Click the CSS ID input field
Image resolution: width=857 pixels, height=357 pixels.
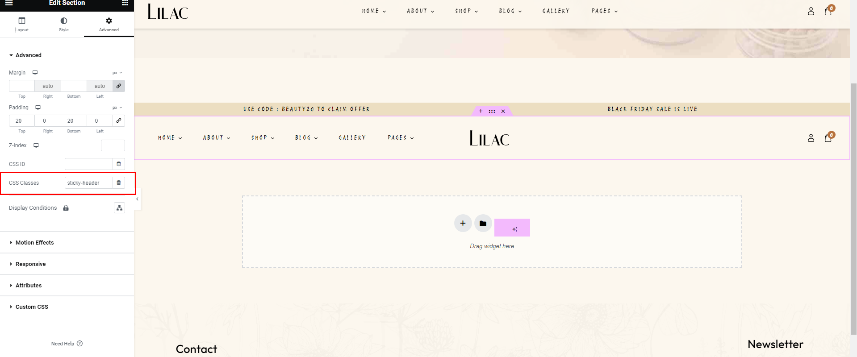click(x=88, y=164)
